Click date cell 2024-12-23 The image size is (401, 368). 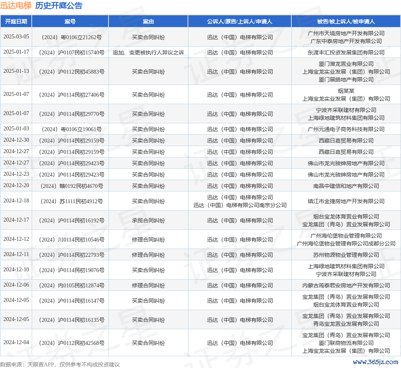click(16, 174)
